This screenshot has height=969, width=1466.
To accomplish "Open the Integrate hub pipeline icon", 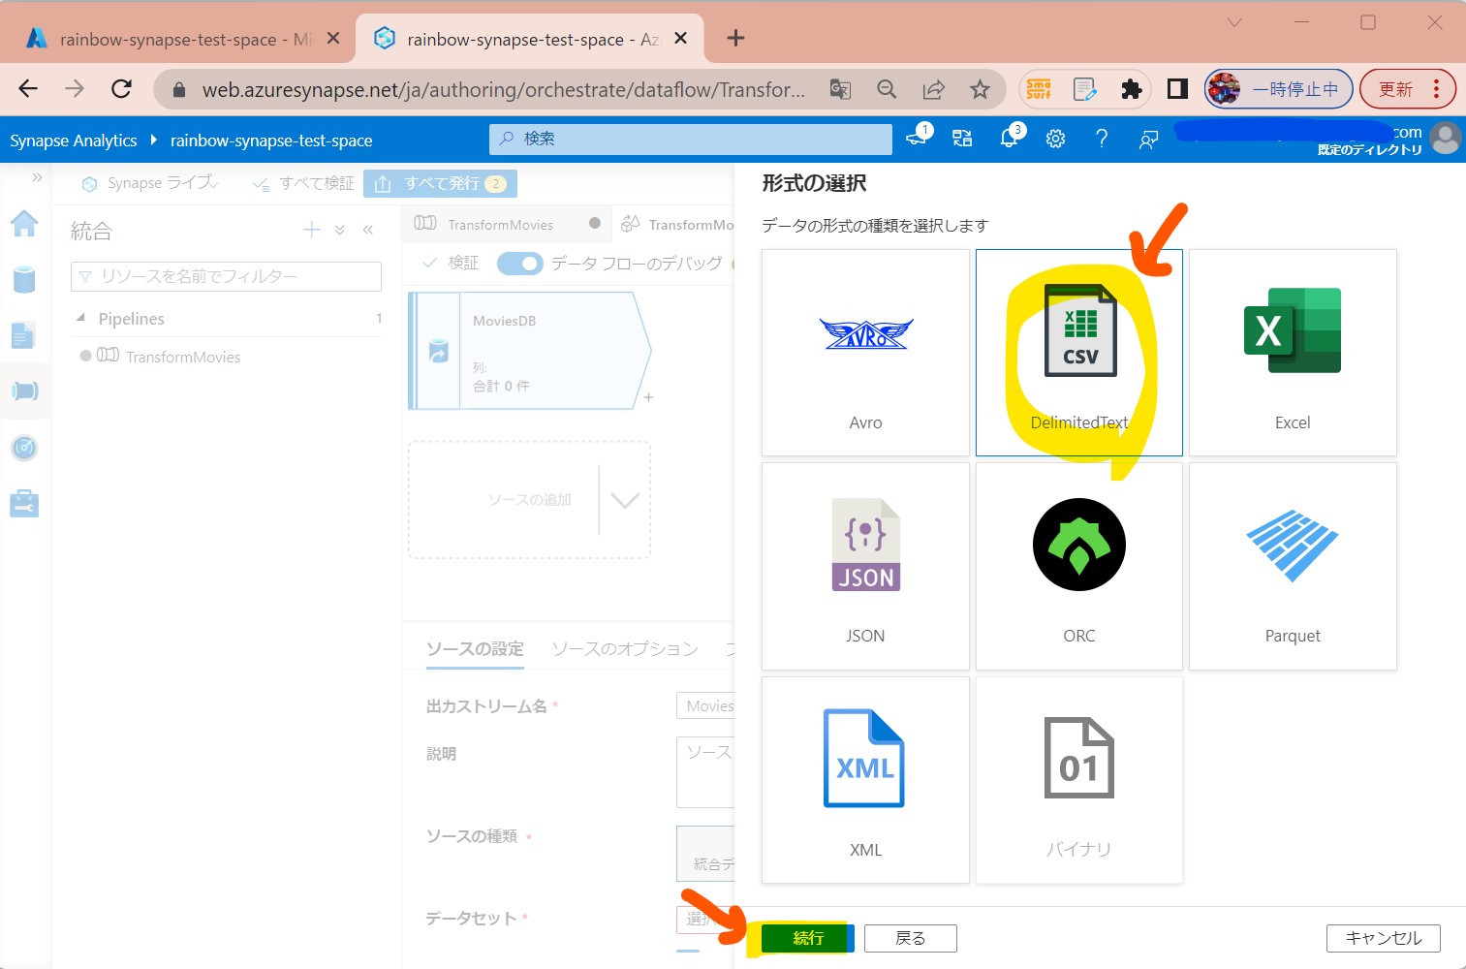I will coord(24,391).
